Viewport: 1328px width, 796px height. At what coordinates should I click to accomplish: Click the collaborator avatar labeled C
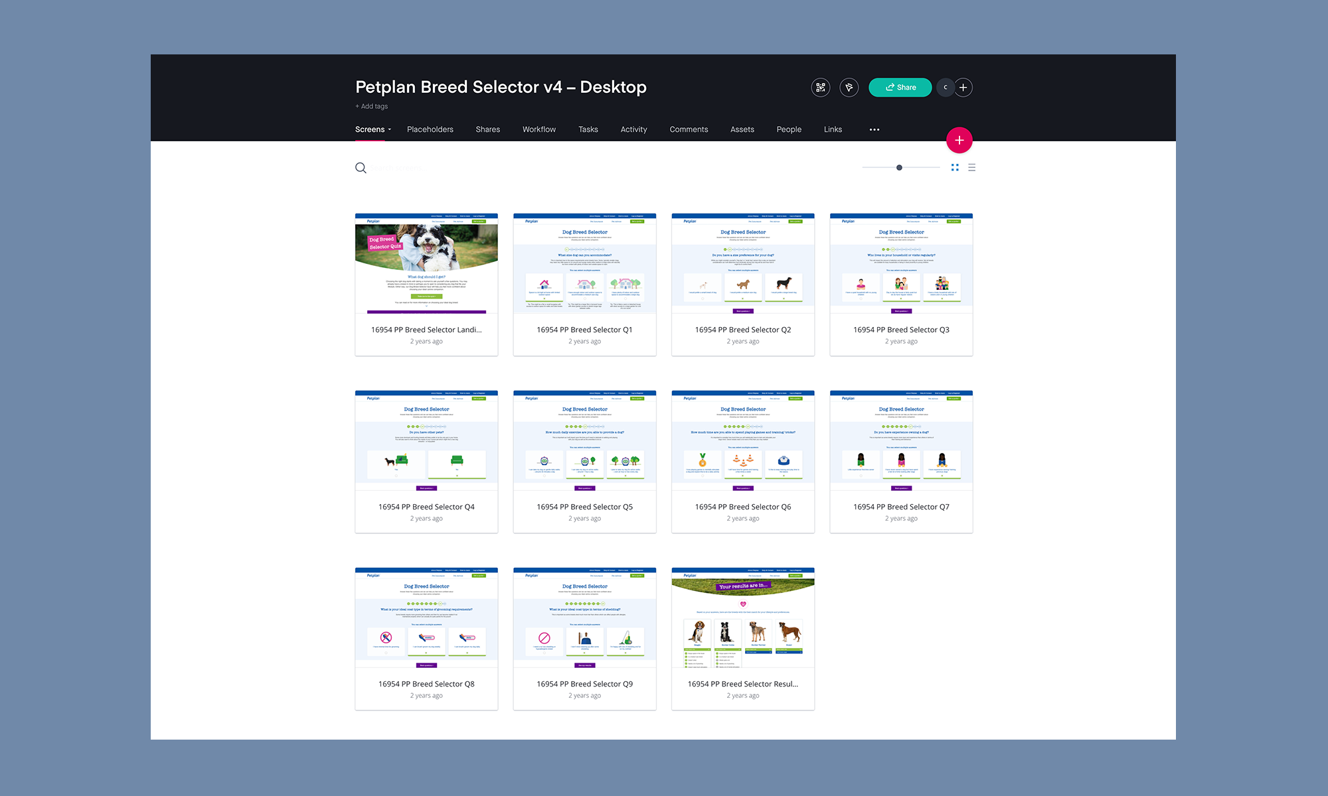tap(946, 88)
